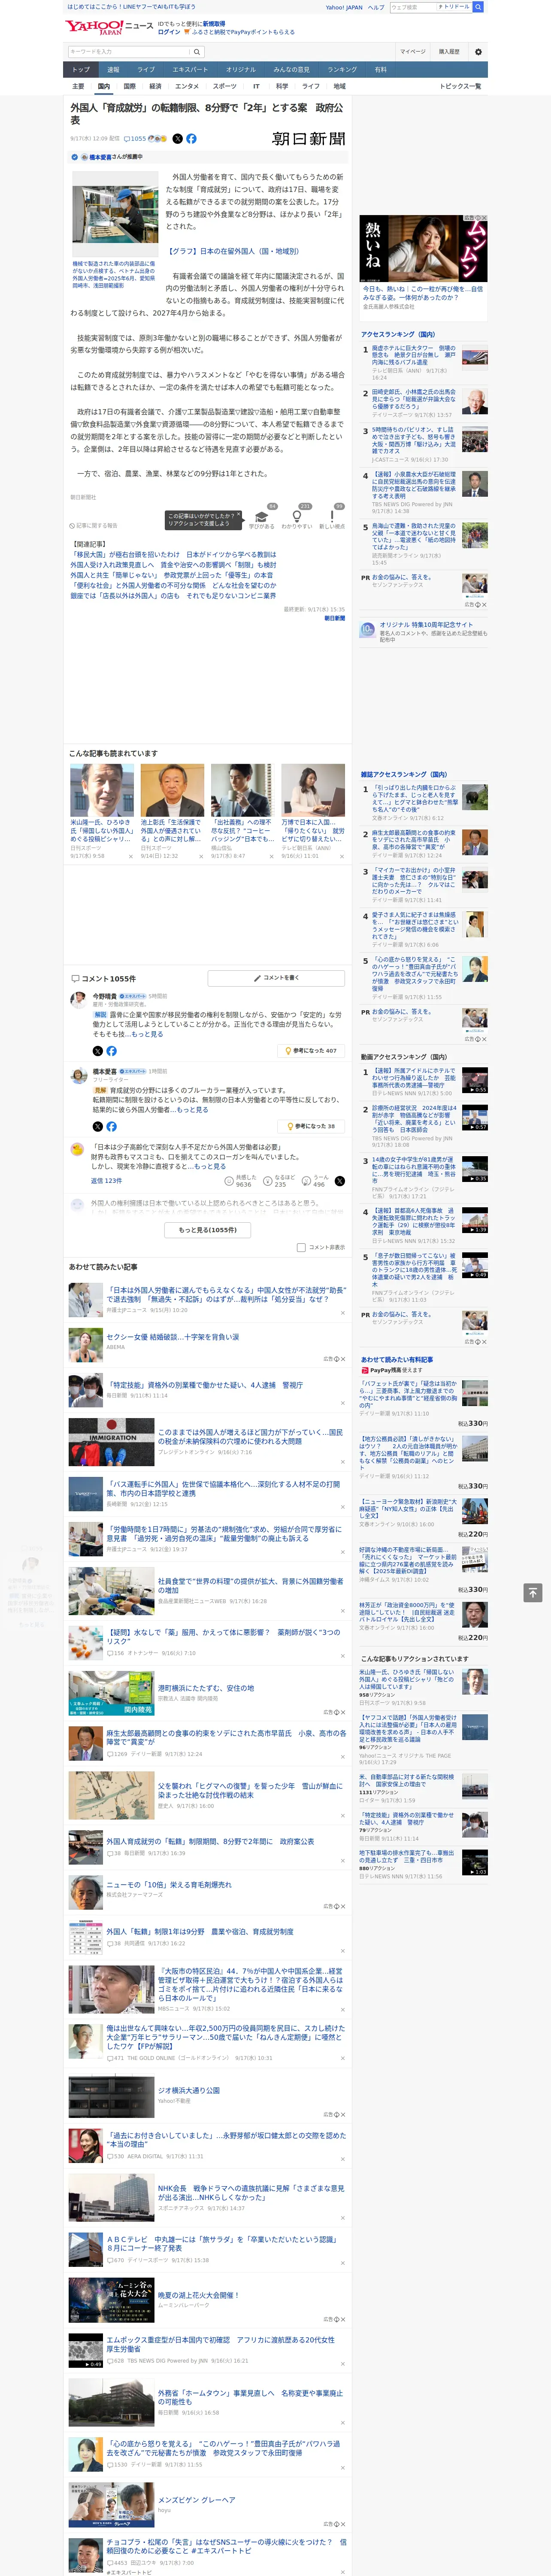Select the 速報 tab in the main nav
551x2576 pixels.
click(113, 70)
